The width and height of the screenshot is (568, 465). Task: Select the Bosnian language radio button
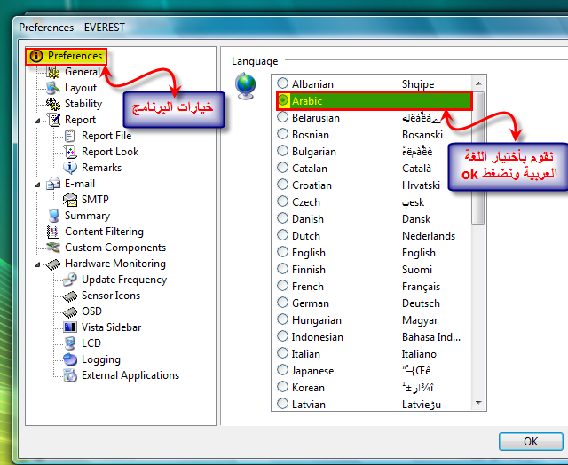(x=282, y=134)
